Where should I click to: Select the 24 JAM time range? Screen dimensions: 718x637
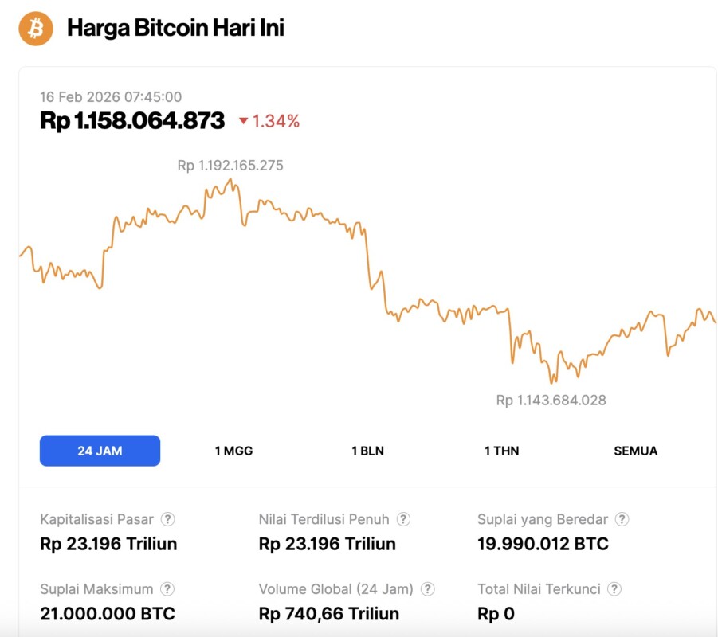(100, 451)
